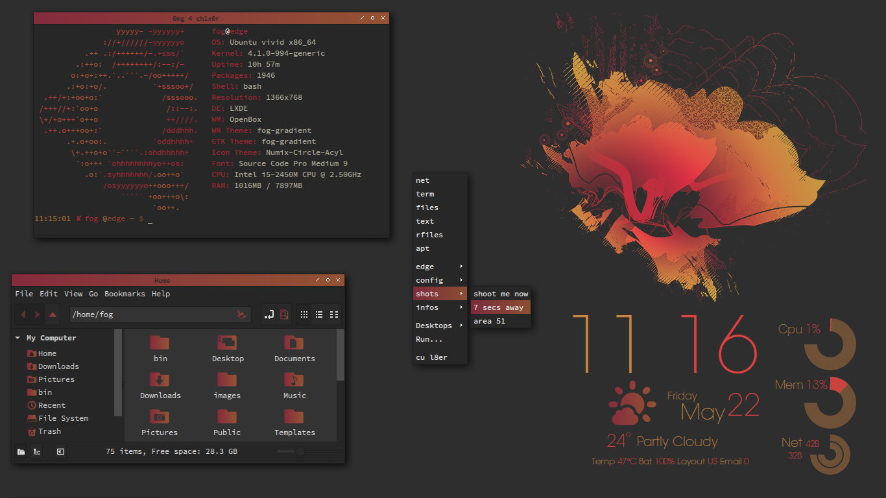Click the clear path brush icon
Screen dimensions: 886x498
241,314
